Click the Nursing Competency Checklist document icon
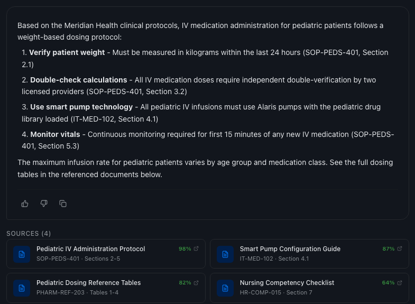 click(x=225, y=288)
